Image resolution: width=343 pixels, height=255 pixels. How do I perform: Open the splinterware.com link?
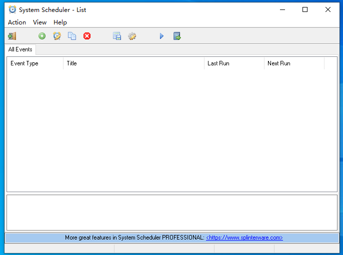[244, 238]
